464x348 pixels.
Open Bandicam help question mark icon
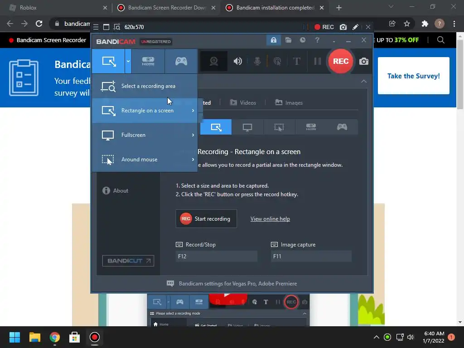click(x=317, y=40)
